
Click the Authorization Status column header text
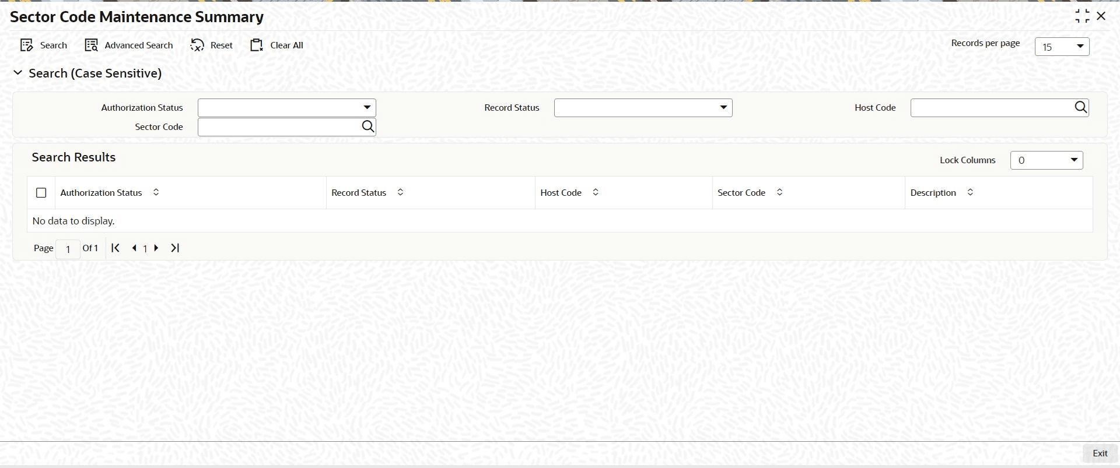pyautogui.click(x=101, y=193)
